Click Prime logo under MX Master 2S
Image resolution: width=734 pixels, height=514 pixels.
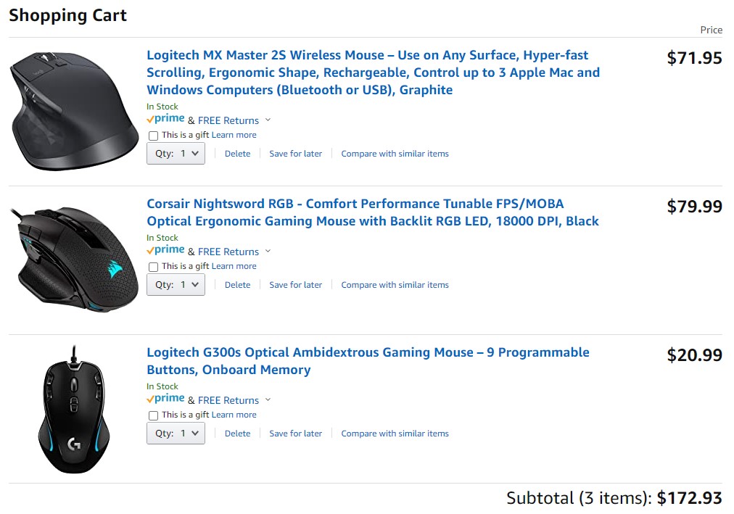pyautogui.click(x=165, y=120)
